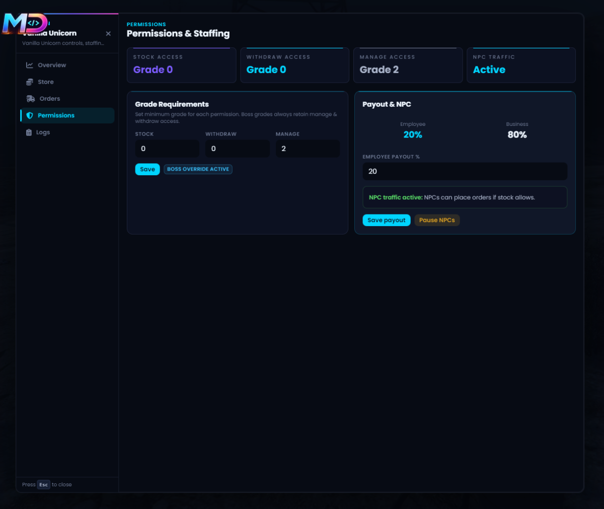Click the Employee Payout percent field
The image size is (604, 509).
coord(465,171)
